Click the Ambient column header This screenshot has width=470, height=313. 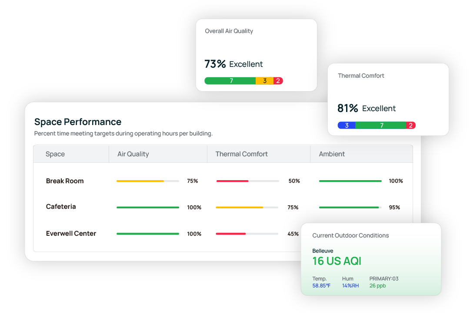click(x=332, y=154)
